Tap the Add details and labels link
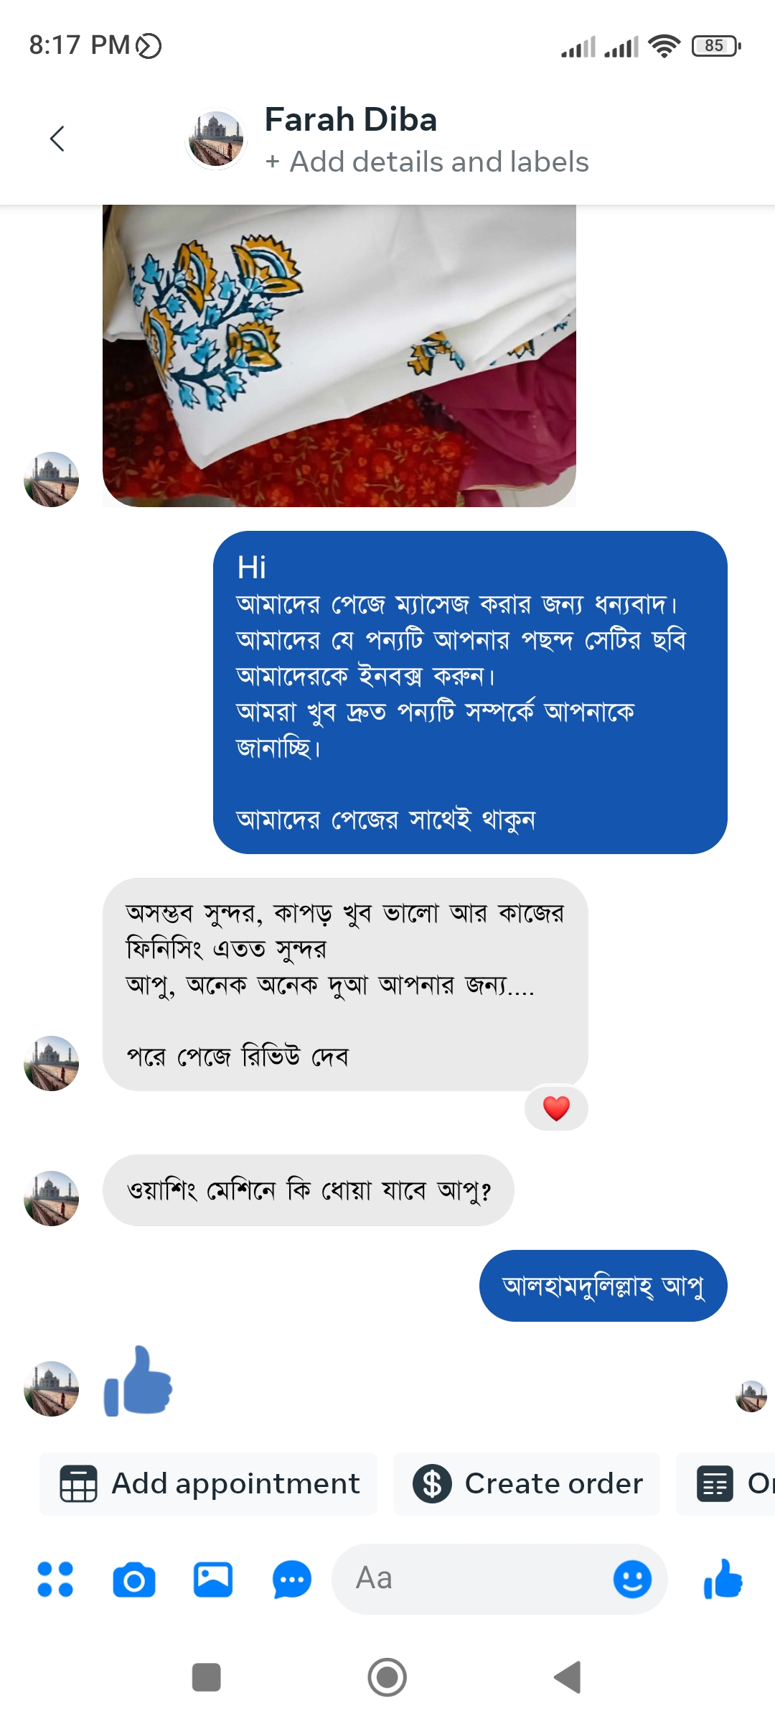 [x=427, y=162]
